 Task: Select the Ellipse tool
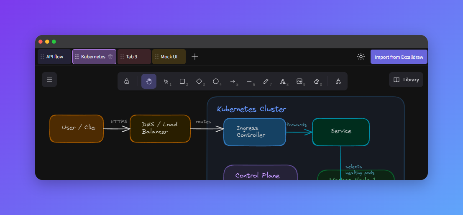[x=216, y=82]
